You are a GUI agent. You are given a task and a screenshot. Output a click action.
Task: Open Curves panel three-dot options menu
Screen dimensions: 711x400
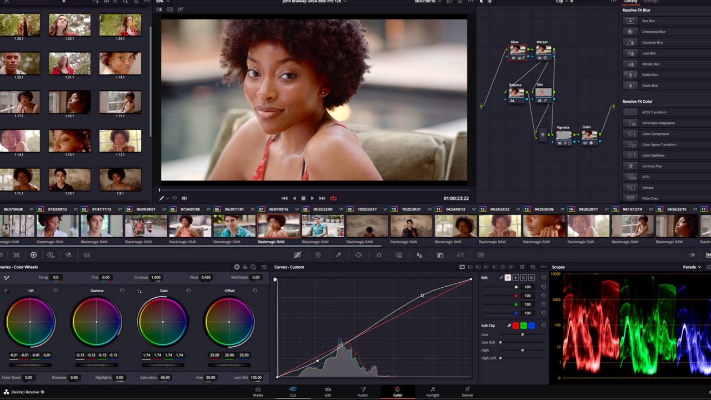pyautogui.click(x=543, y=267)
